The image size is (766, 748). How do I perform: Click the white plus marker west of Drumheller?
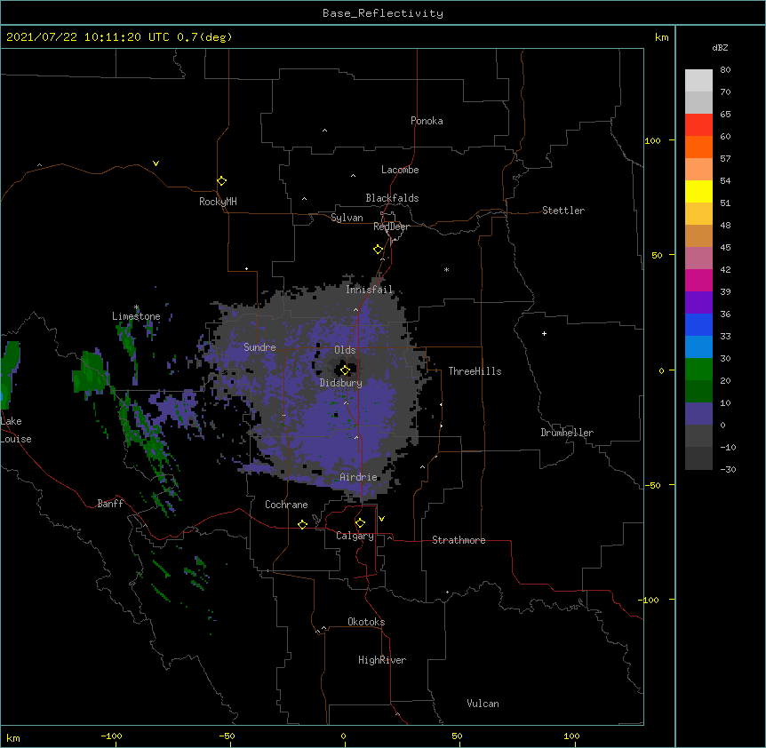[544, 333]
